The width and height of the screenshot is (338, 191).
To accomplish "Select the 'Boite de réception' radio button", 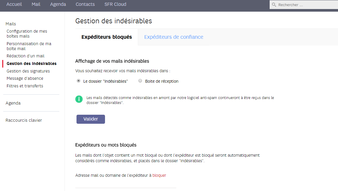I will pos(140,81).
